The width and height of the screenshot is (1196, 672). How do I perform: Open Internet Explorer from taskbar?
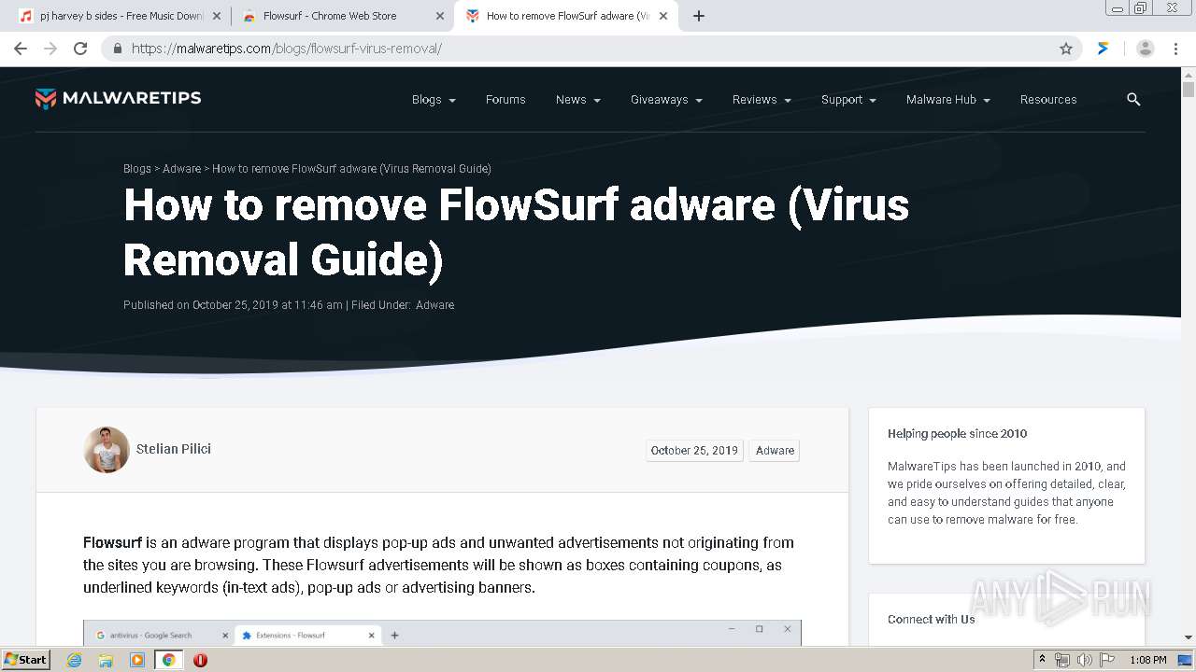[75, 660]
